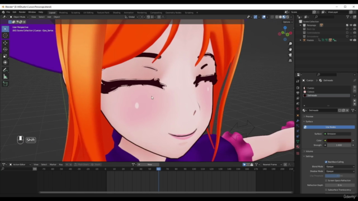Open the Shadow Mode Opaque dropdown
The width and height of the screenshot is (358, 201).
(340, 171)
